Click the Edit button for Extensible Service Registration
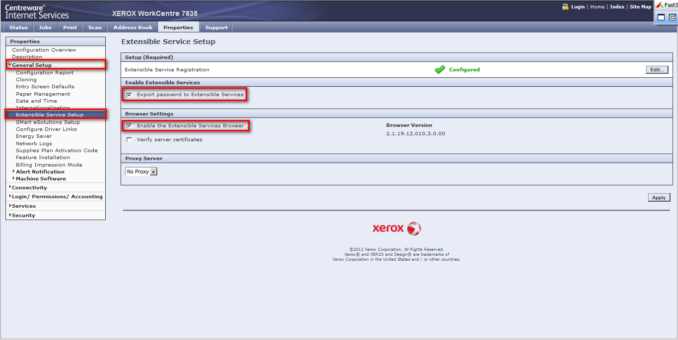The width and height of the screenshot is (678, 340). [657, 70]
